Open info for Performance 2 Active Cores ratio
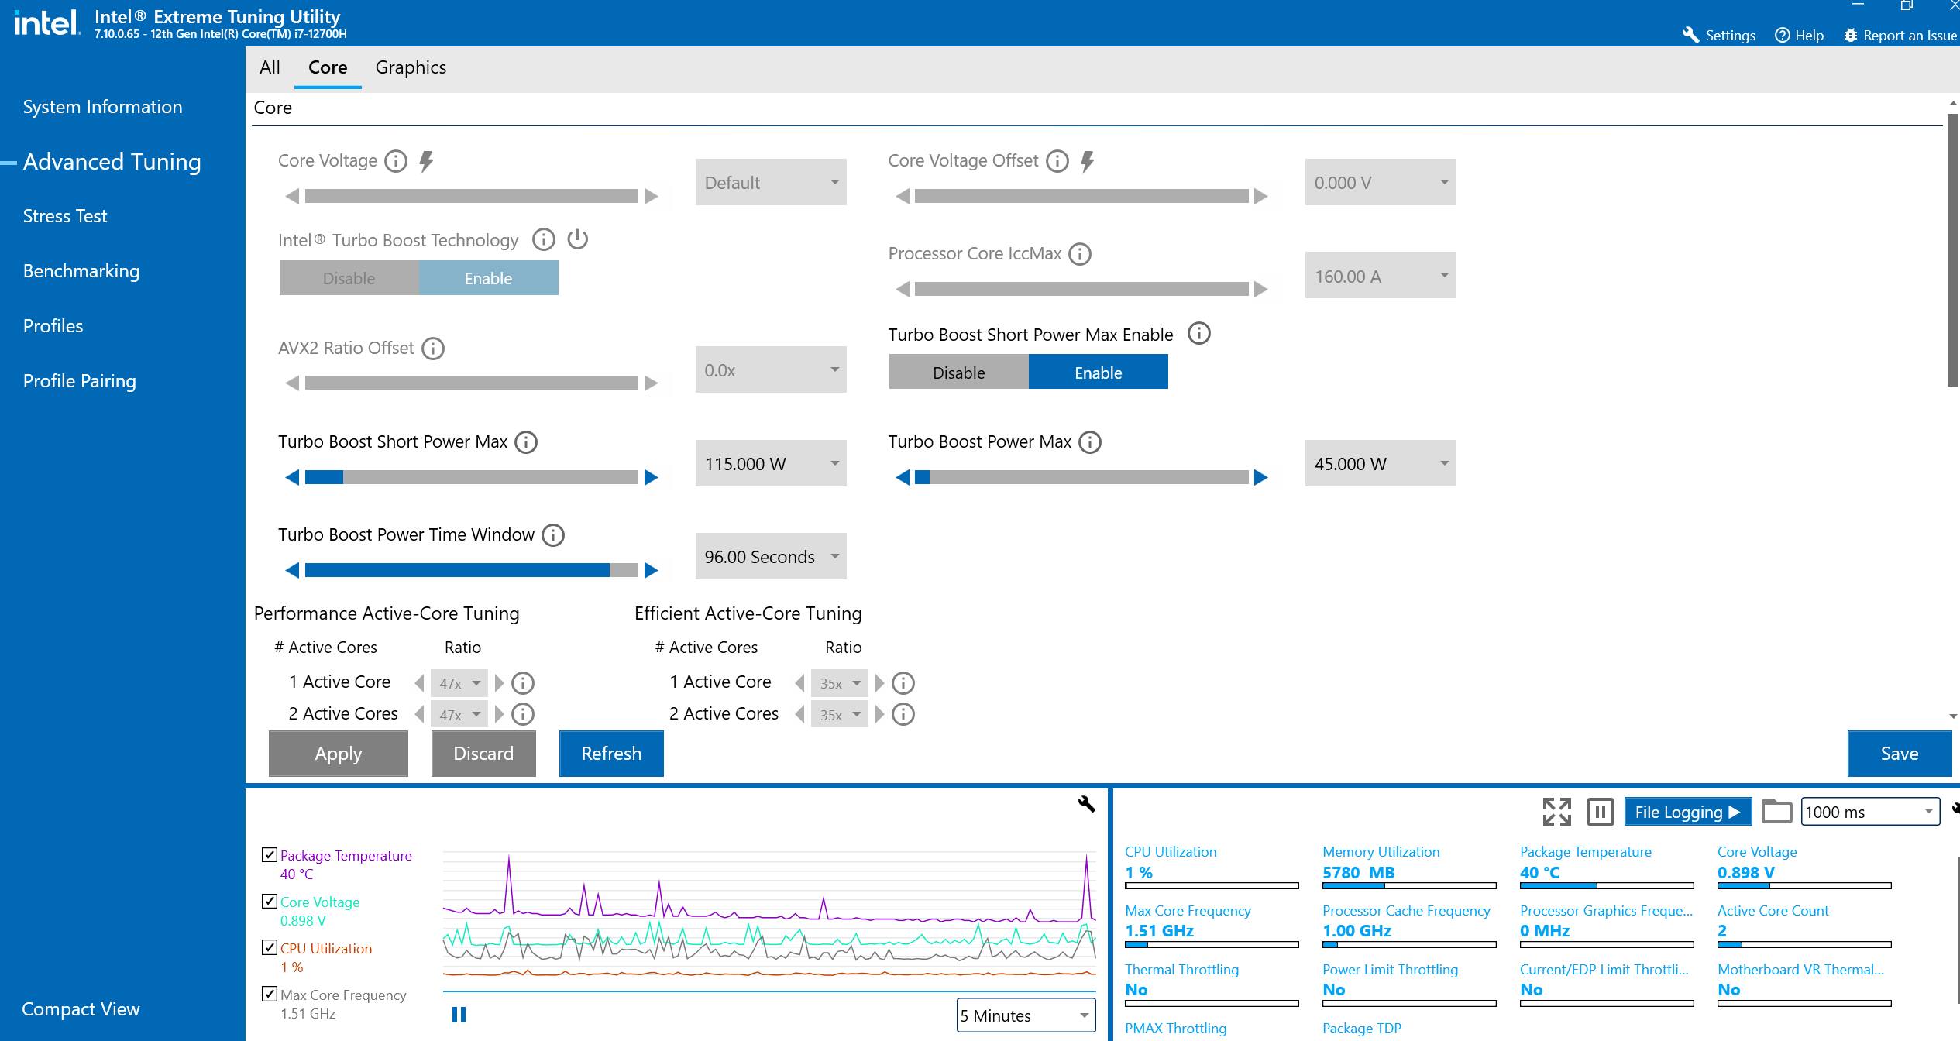 coord(523,714)
